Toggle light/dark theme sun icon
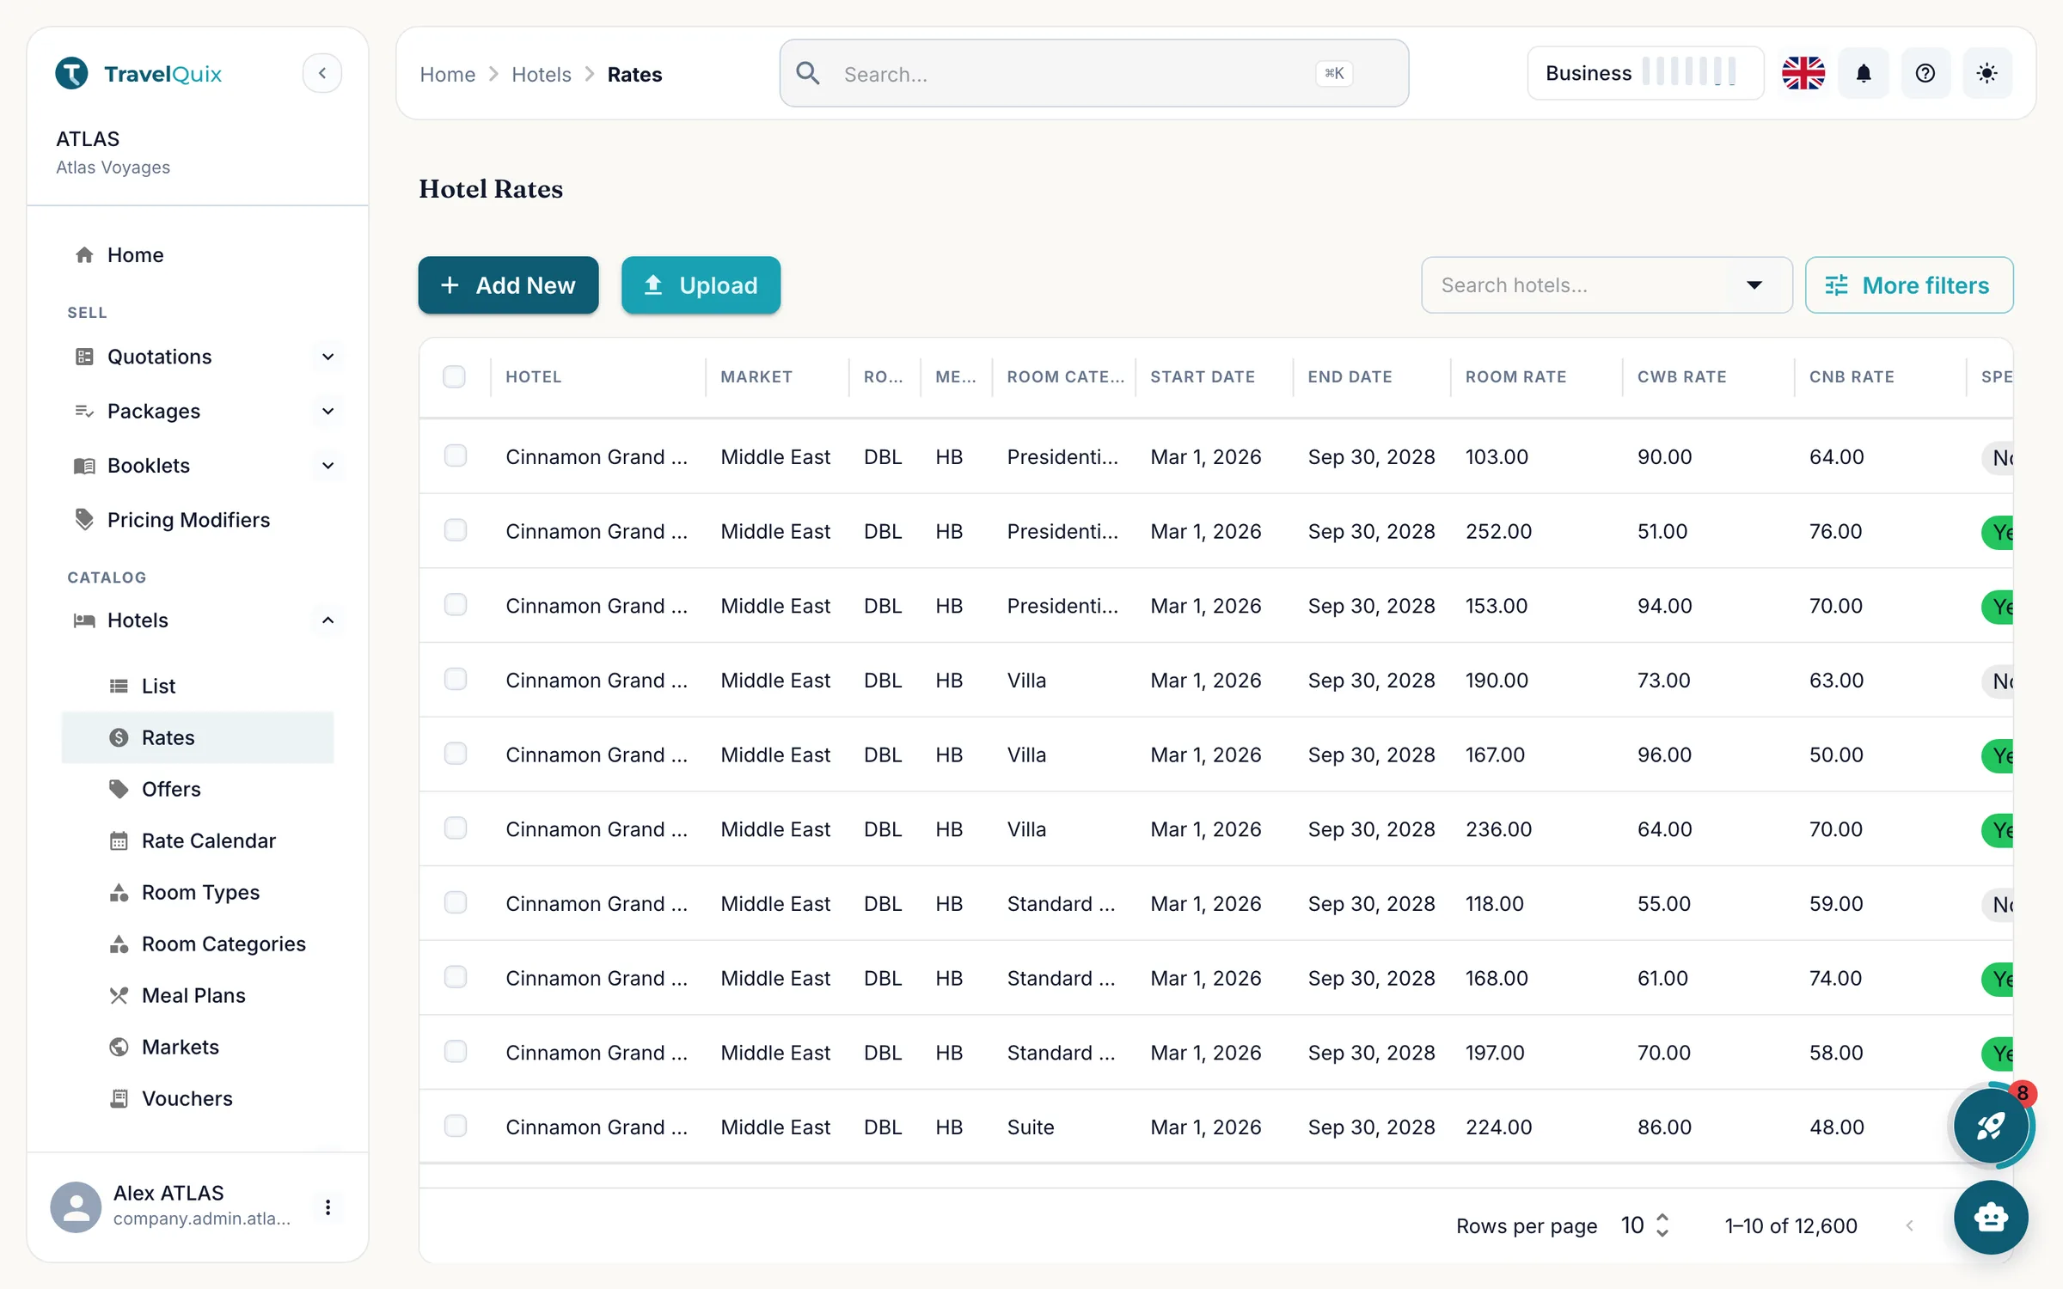This screenshot has height=1289, width=2063. pyautogui.click(x=1986, y=73)
